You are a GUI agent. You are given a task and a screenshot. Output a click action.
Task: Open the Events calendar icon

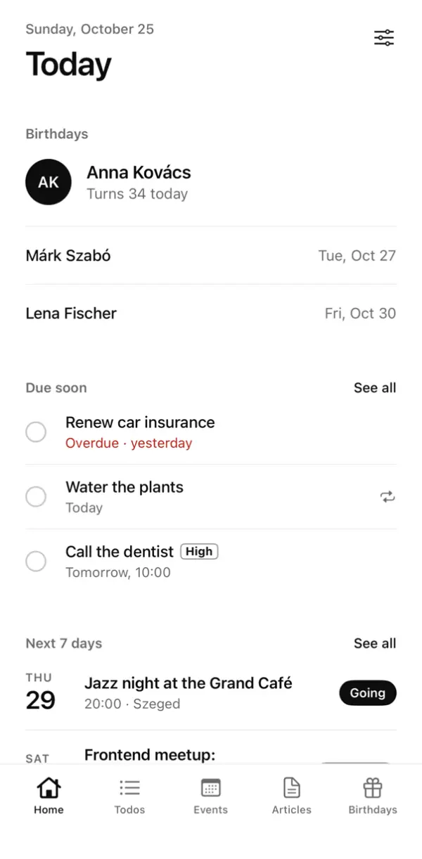pos(210,787)
